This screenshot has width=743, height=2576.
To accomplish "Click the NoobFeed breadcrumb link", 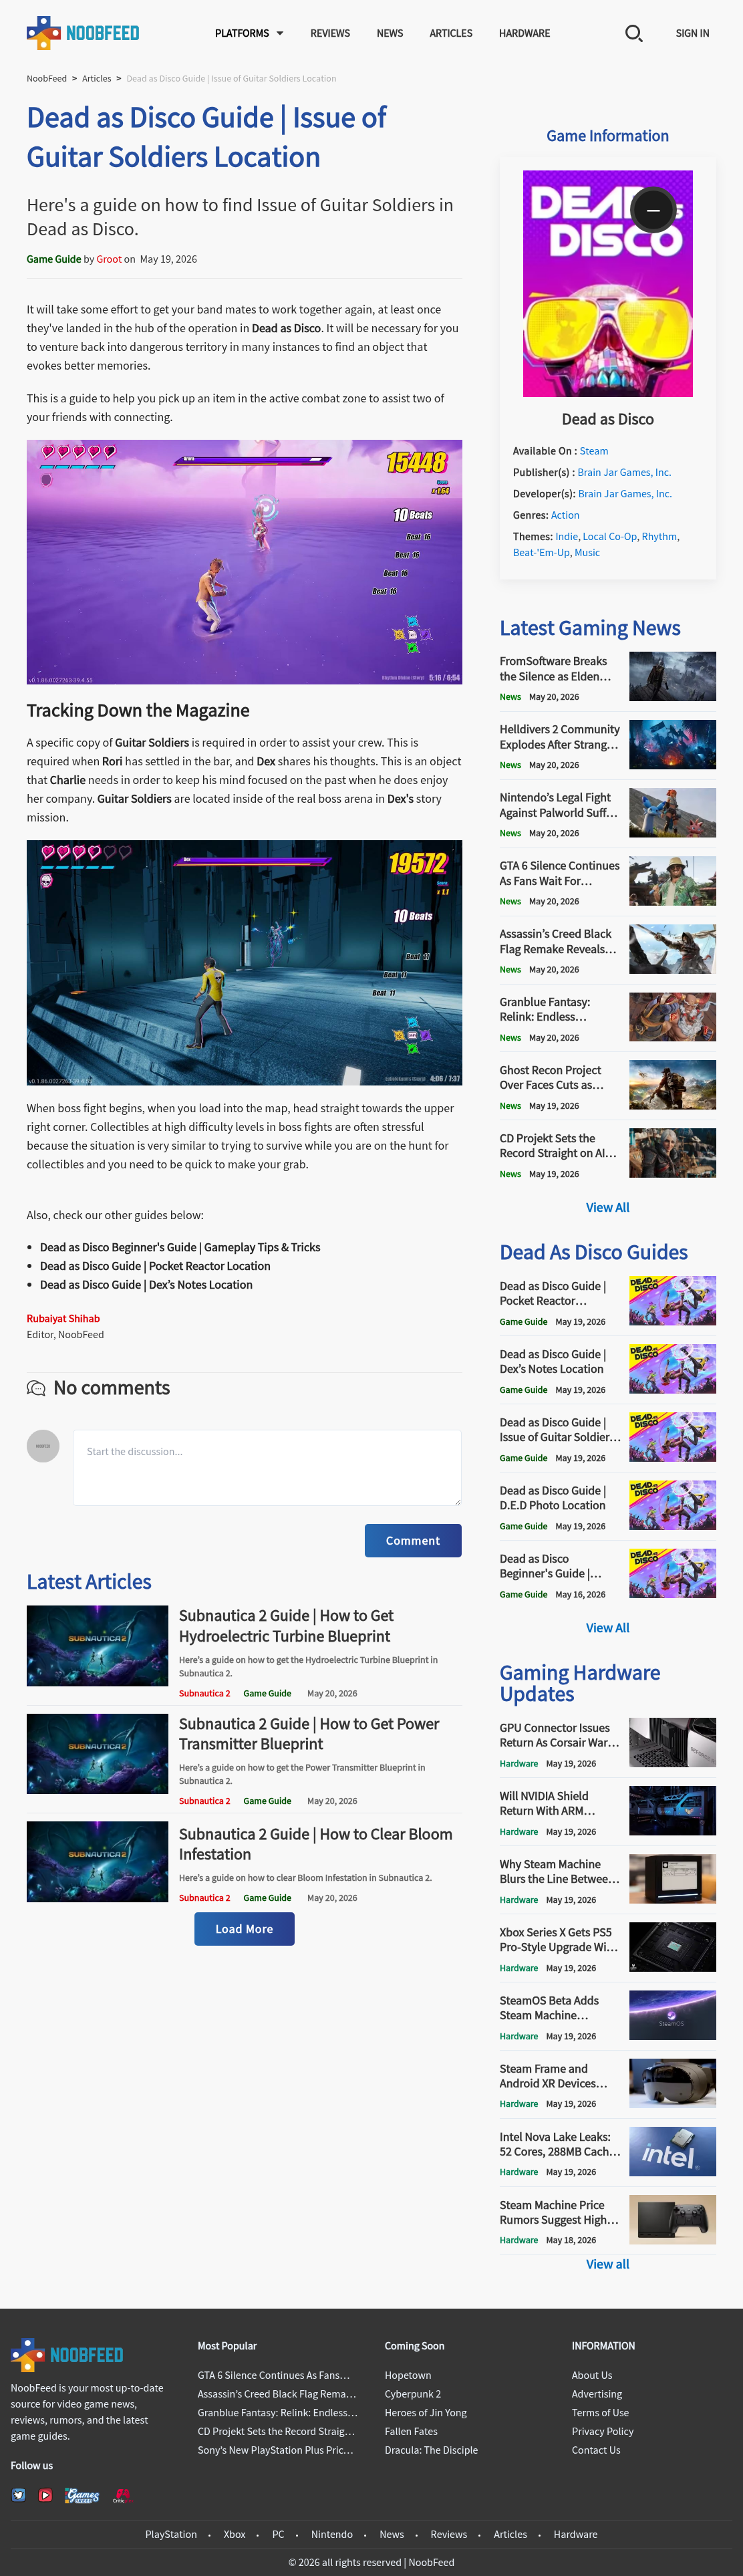I will [x=46, y=78].
